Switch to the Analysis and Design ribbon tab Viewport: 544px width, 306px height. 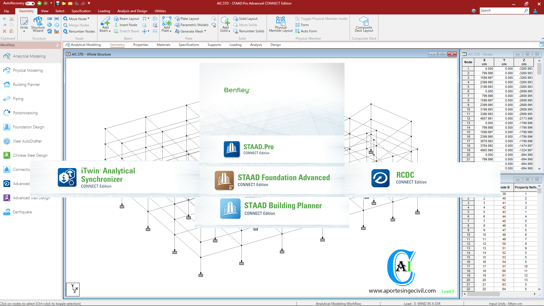point(132,11)
